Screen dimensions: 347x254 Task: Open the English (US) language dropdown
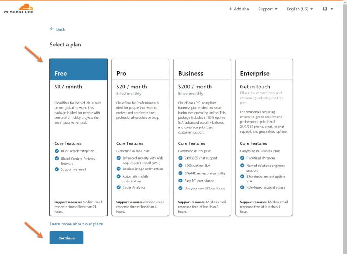tap(298, 9)
